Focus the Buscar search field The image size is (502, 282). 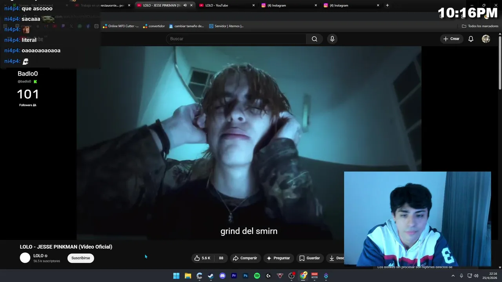click(236, 39)
